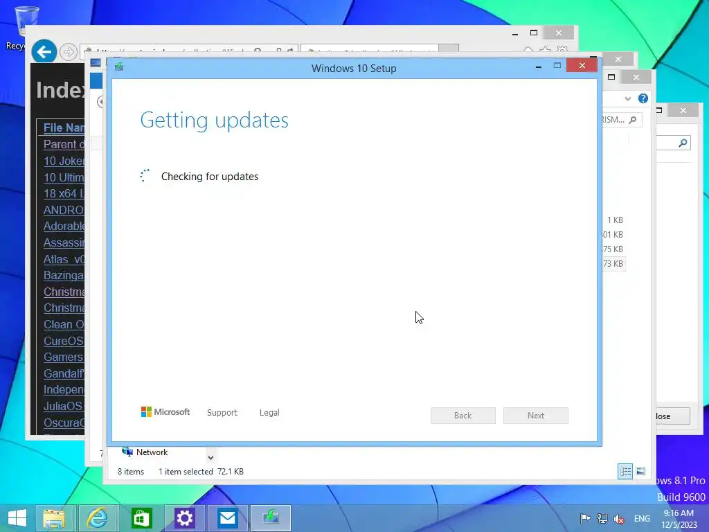Open the 'Bazinga' link in IE
Image resolution: width=709 pixels, height=532 pixels.
tap(64, 276)
